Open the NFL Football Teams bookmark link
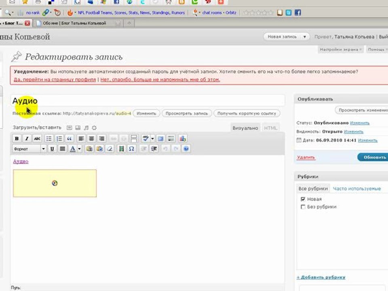This screenshot has height=291, width=388. (x=131, y=13)
